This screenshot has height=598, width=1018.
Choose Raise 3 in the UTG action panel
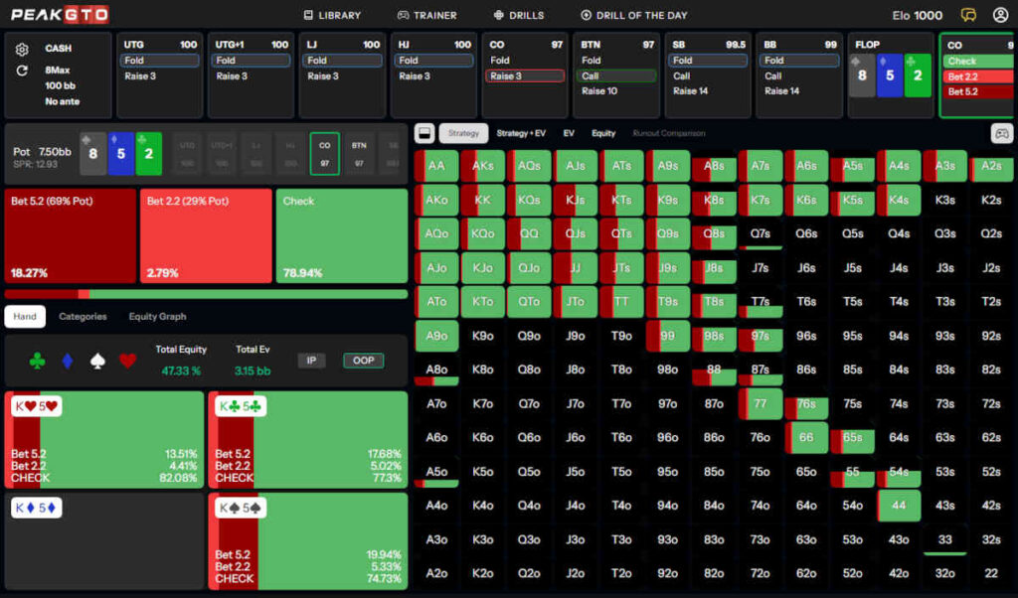pyautogui.click(x=140, y=76)
